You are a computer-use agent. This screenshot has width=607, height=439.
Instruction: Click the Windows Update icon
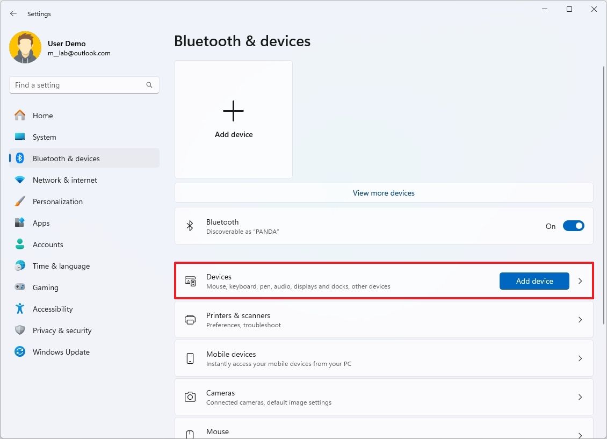point(23,352)
